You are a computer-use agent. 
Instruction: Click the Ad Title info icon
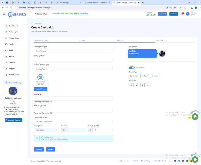tap(40, 94)
